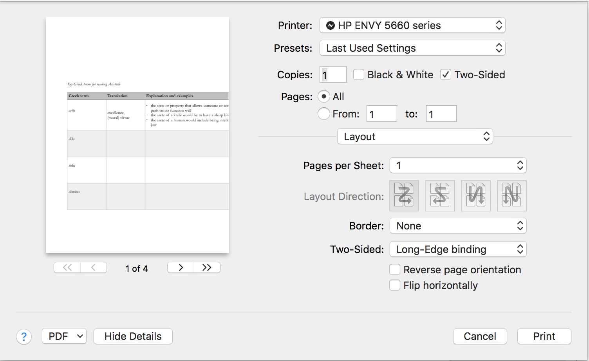Jump to the last preview page

[x=207, y=268]
